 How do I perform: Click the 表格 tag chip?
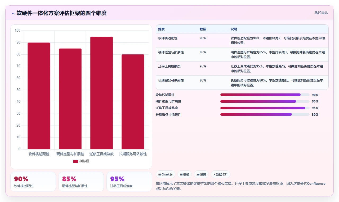(184, 174)
